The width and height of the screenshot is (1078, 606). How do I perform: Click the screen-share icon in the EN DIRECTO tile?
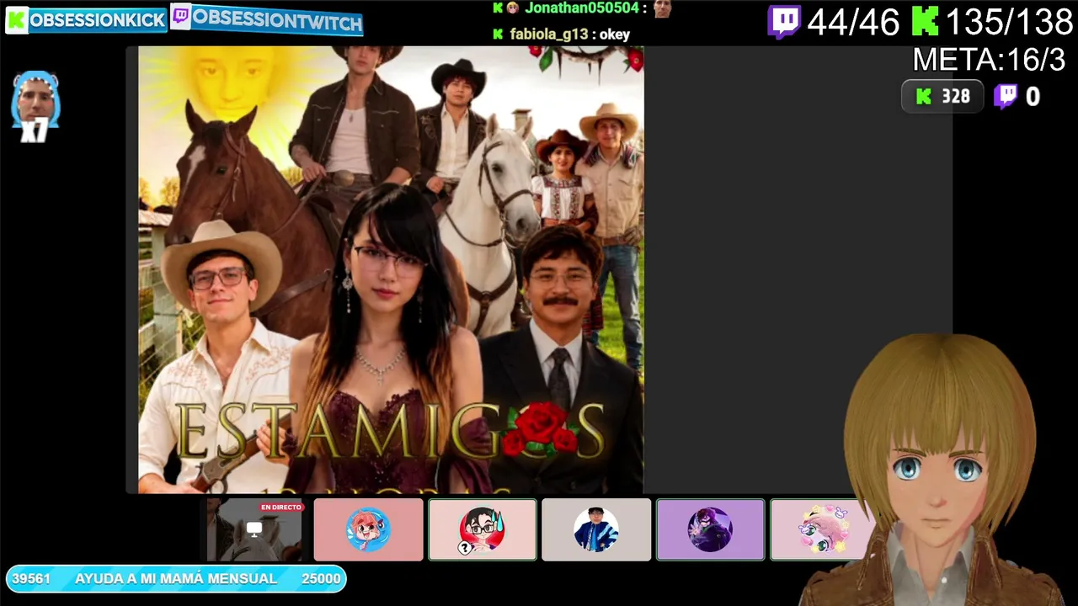coord(254,529)
